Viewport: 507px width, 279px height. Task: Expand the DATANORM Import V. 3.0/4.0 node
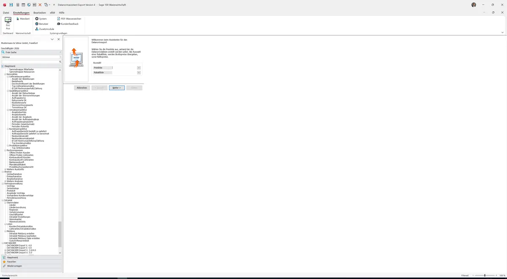pyautogui.click(x=5, y=250)
